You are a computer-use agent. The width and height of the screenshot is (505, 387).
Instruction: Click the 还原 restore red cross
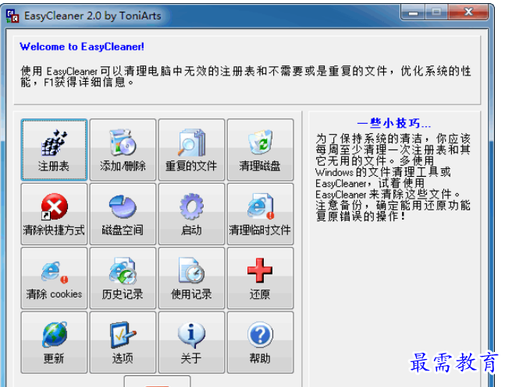260,278
